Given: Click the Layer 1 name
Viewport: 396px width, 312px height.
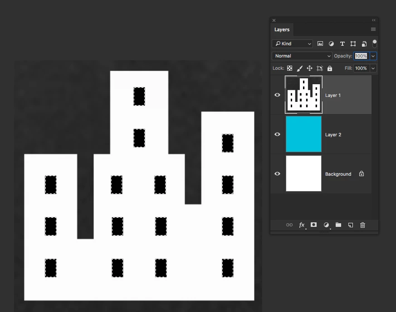Looking at the screenshot, I should tap(333, 95).
